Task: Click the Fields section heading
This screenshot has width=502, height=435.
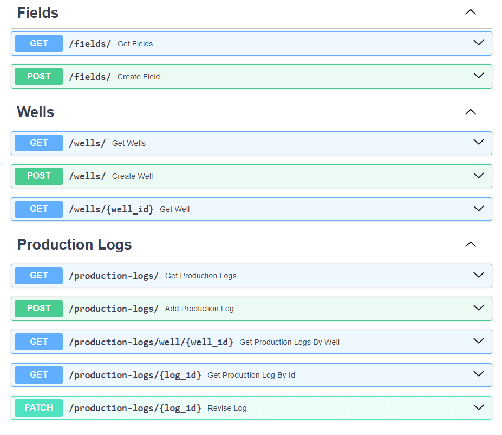Action: click(37, 12)
